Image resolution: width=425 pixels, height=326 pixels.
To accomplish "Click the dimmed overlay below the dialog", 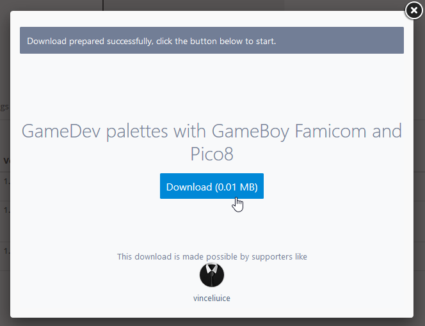I will 212,322.
